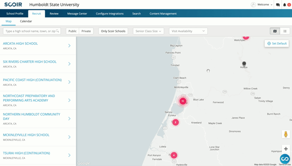Go to Message Center tab
This screenshot has width=292, height=166.
77,14
